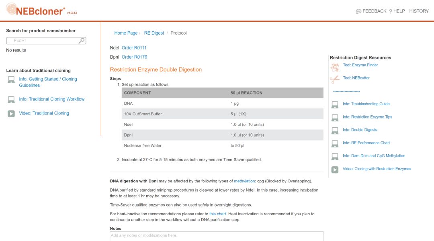434x241 pixels.
Task: Open Video: Cloning with Restriction Enzymes link
Action: [x=377, y=169]
